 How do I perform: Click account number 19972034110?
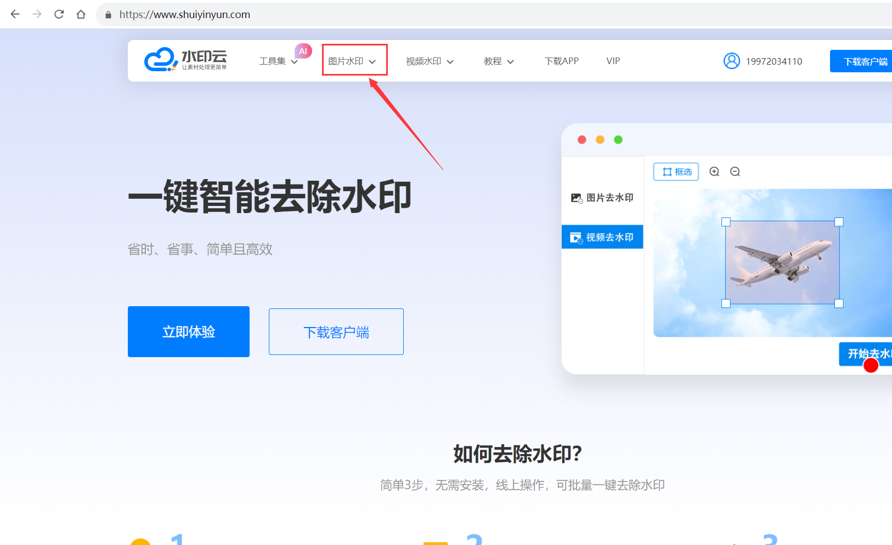774,61
